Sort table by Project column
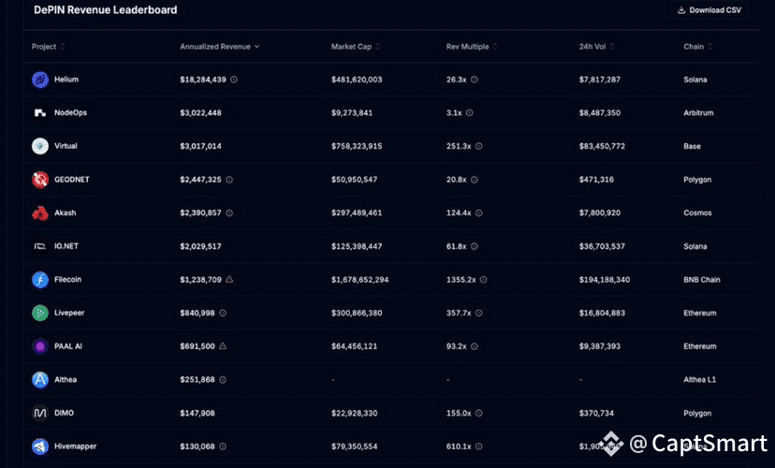 pyautogui.click(x=48, y=47)
